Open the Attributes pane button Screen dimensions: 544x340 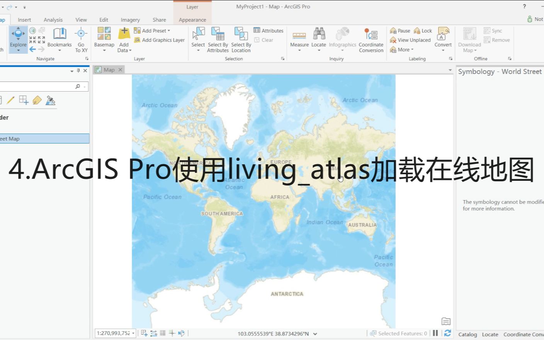(269, 31)
